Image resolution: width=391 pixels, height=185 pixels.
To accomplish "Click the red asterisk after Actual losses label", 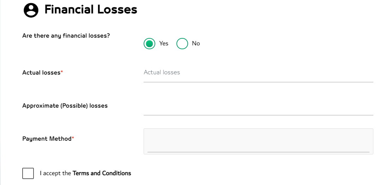I will (x=62, y=72).
